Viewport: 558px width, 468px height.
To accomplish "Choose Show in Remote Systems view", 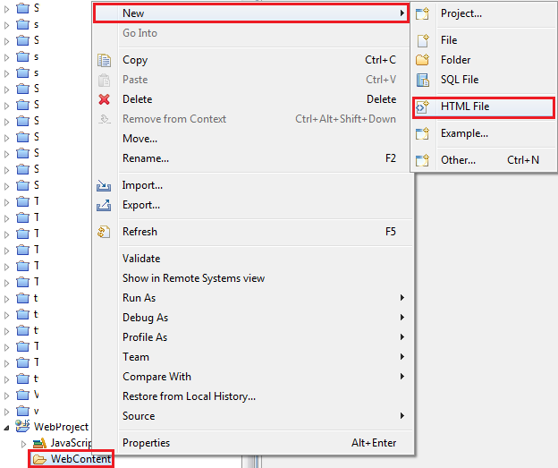I will click(251, 278).
